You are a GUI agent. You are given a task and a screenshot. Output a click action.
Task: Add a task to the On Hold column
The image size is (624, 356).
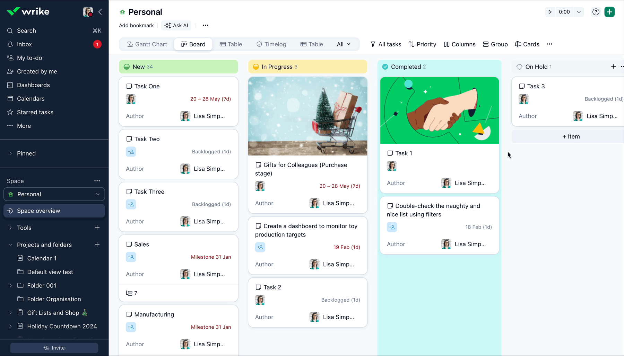(x=613, y=66)
